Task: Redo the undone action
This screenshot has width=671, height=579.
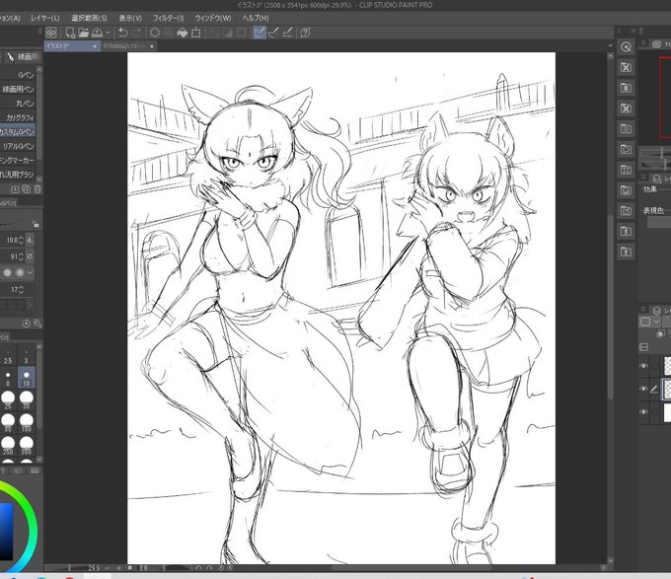Action: (137, 33)
